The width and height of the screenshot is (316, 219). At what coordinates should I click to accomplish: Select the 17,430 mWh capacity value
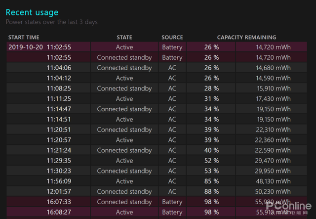click(x=273, y=99)
